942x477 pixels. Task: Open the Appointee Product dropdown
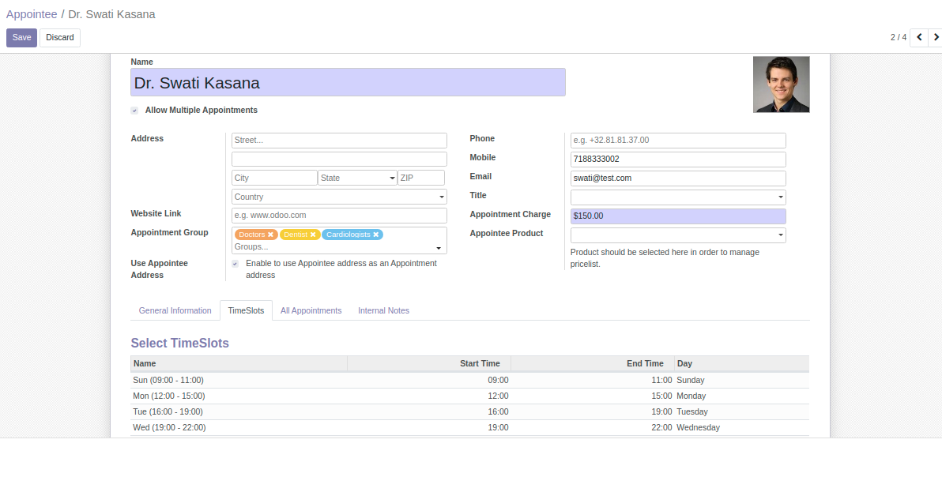click(678, 235)
